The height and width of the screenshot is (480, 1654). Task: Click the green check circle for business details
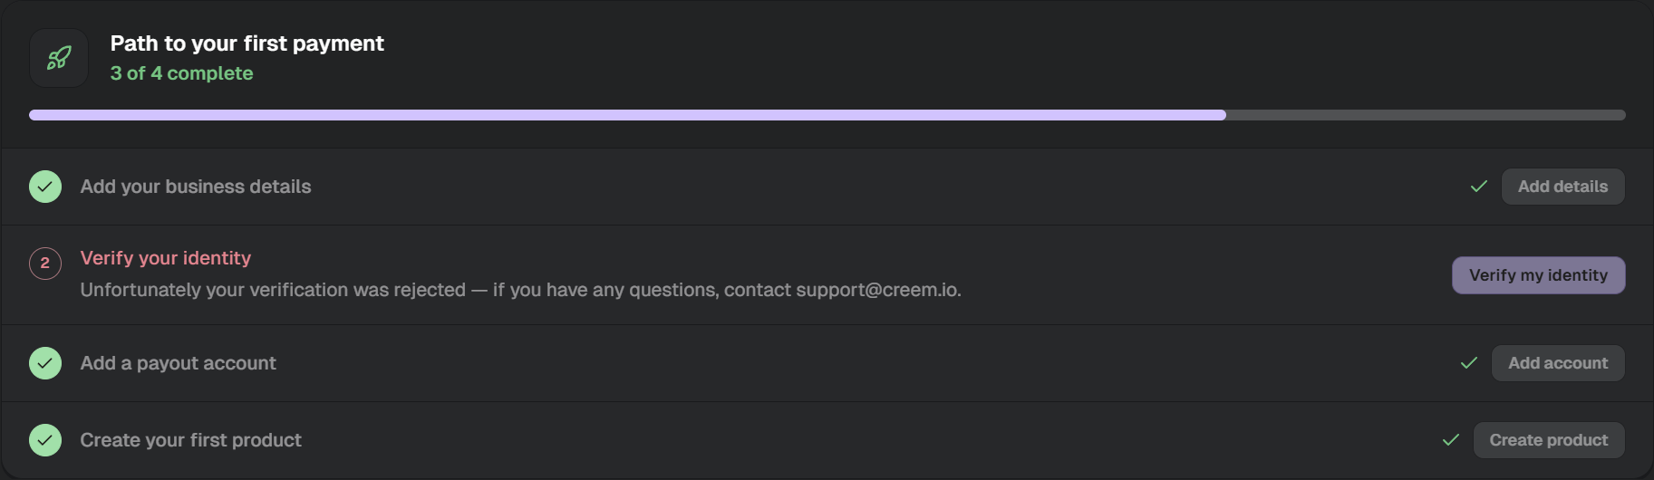tap(45, 187)
